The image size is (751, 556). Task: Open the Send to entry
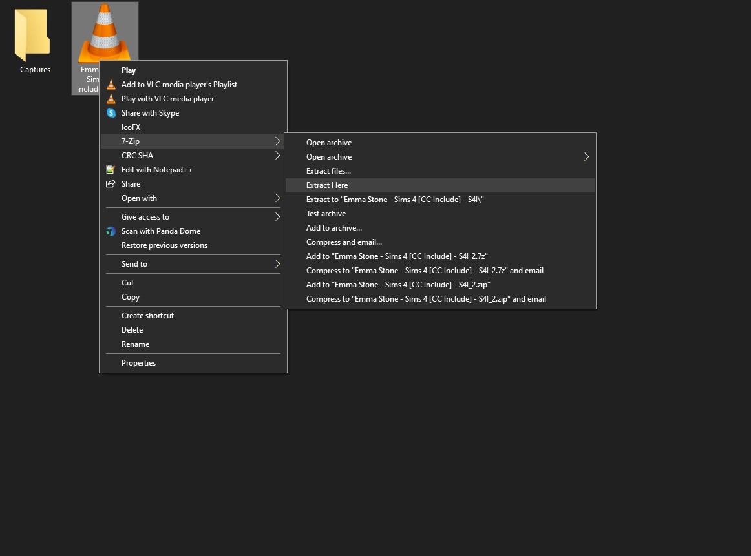[x=193, y=264]
